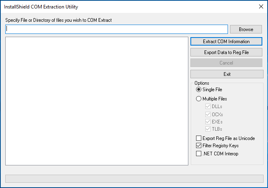This screenshot has height=188, width=268.
Task: Click inside the extraction results list area
Action: (97, 101)
